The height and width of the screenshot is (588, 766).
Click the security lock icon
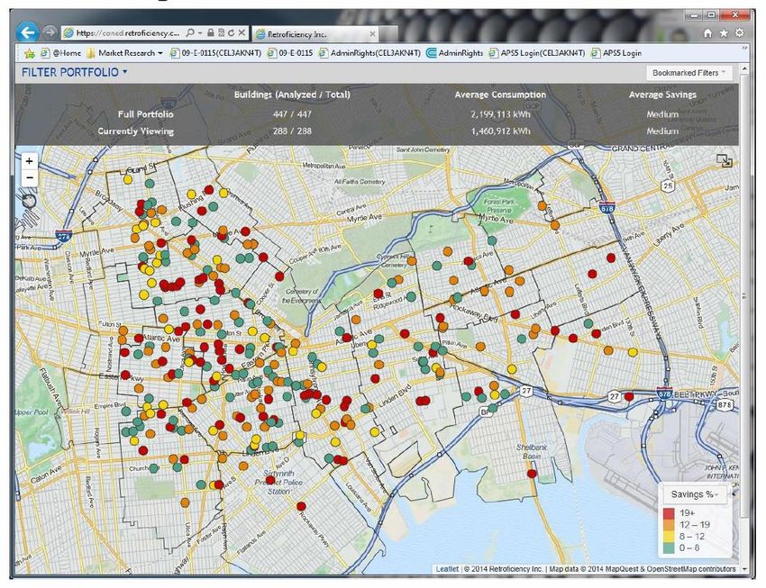pyautogui.click(x=211, y=32)
